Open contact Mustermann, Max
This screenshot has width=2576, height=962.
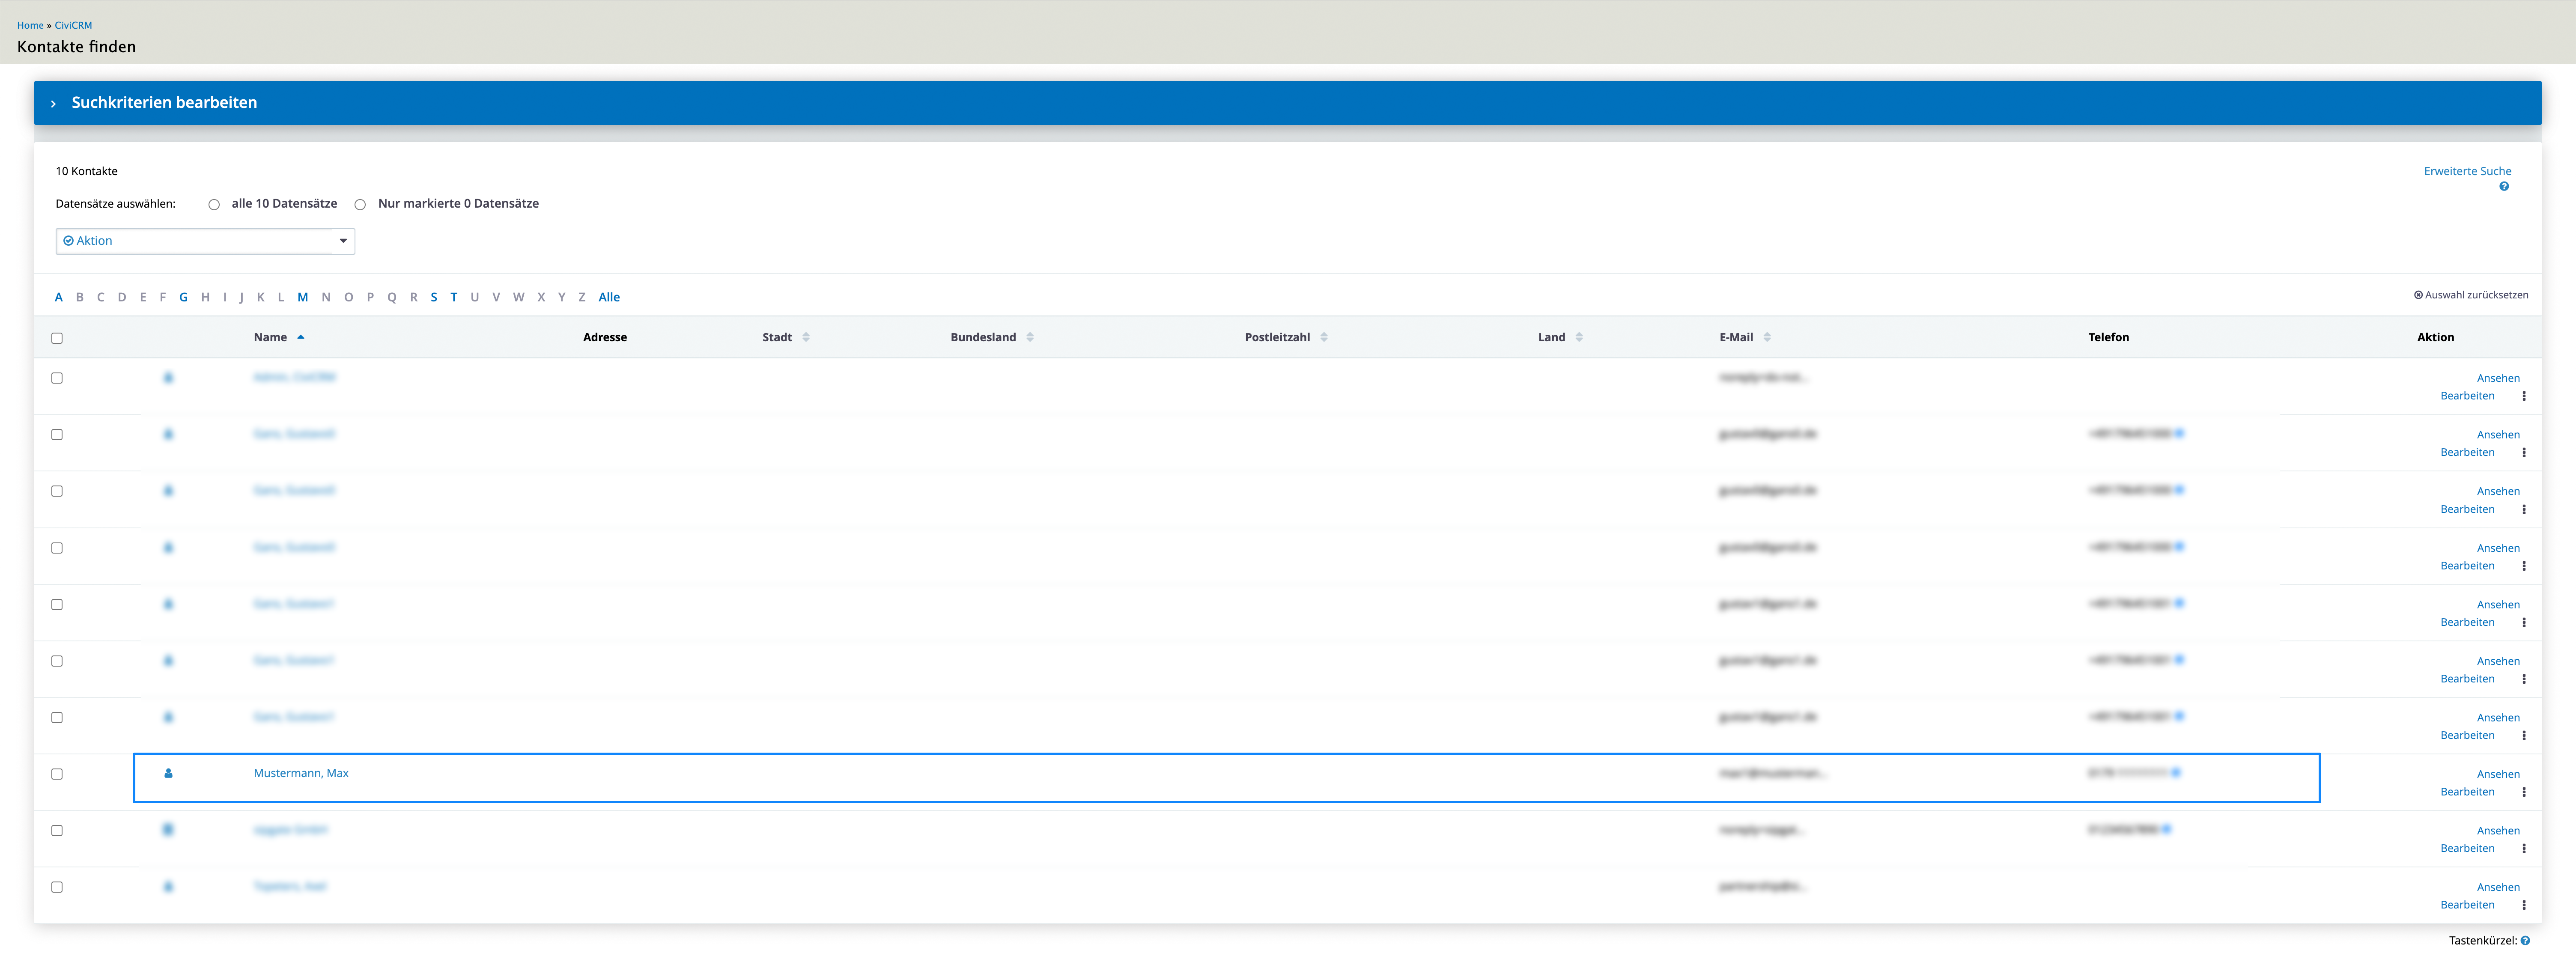[301, 773]
